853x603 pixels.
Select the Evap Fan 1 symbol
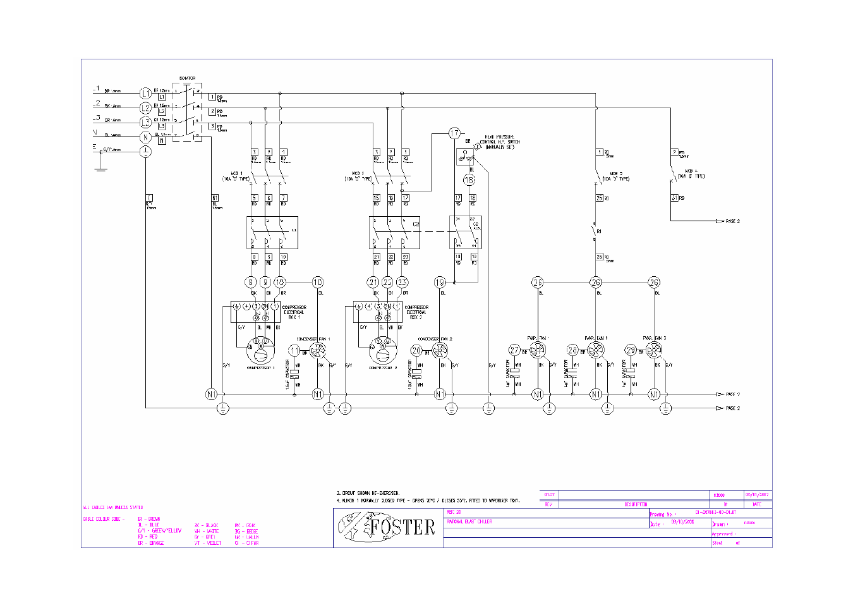pyautogui.click(x=538, y=350)
